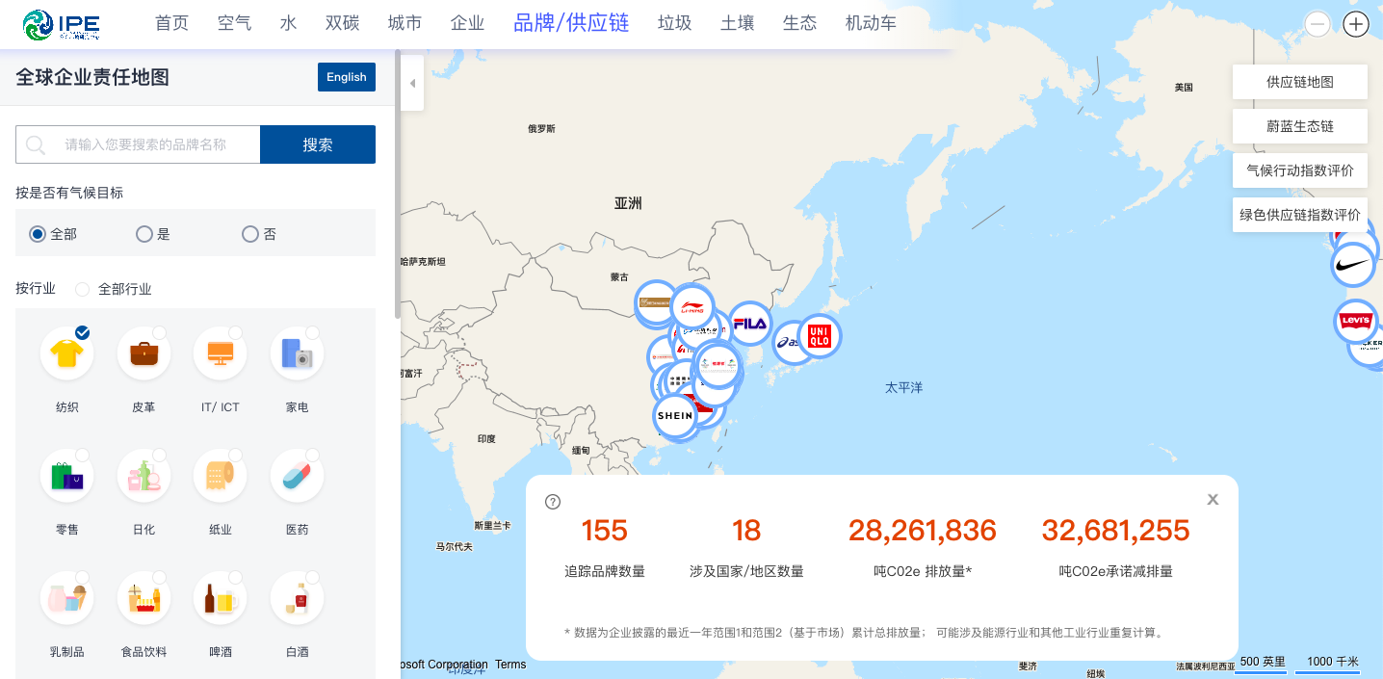Open the 气候行动指数评价 button

[x=1300, y=170]
